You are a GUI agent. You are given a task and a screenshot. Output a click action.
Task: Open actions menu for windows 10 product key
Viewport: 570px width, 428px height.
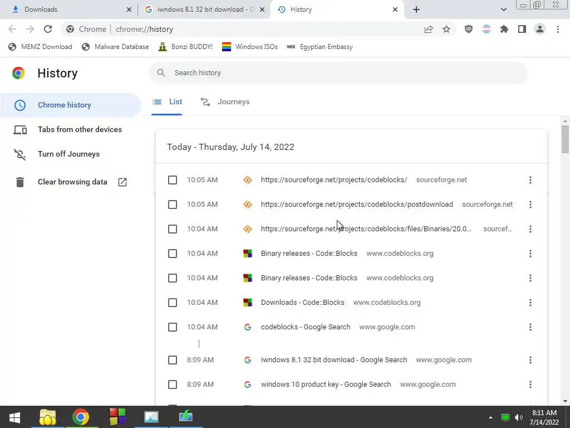coord(530,385)
